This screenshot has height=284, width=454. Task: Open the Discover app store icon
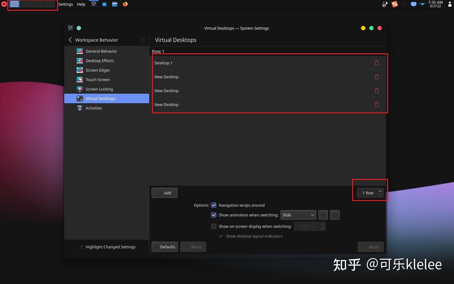coord(104,4)
